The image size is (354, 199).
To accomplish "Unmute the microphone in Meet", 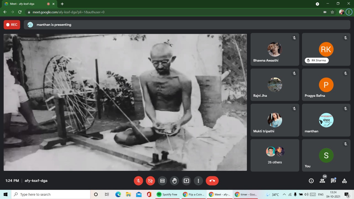I will [139, 181].
